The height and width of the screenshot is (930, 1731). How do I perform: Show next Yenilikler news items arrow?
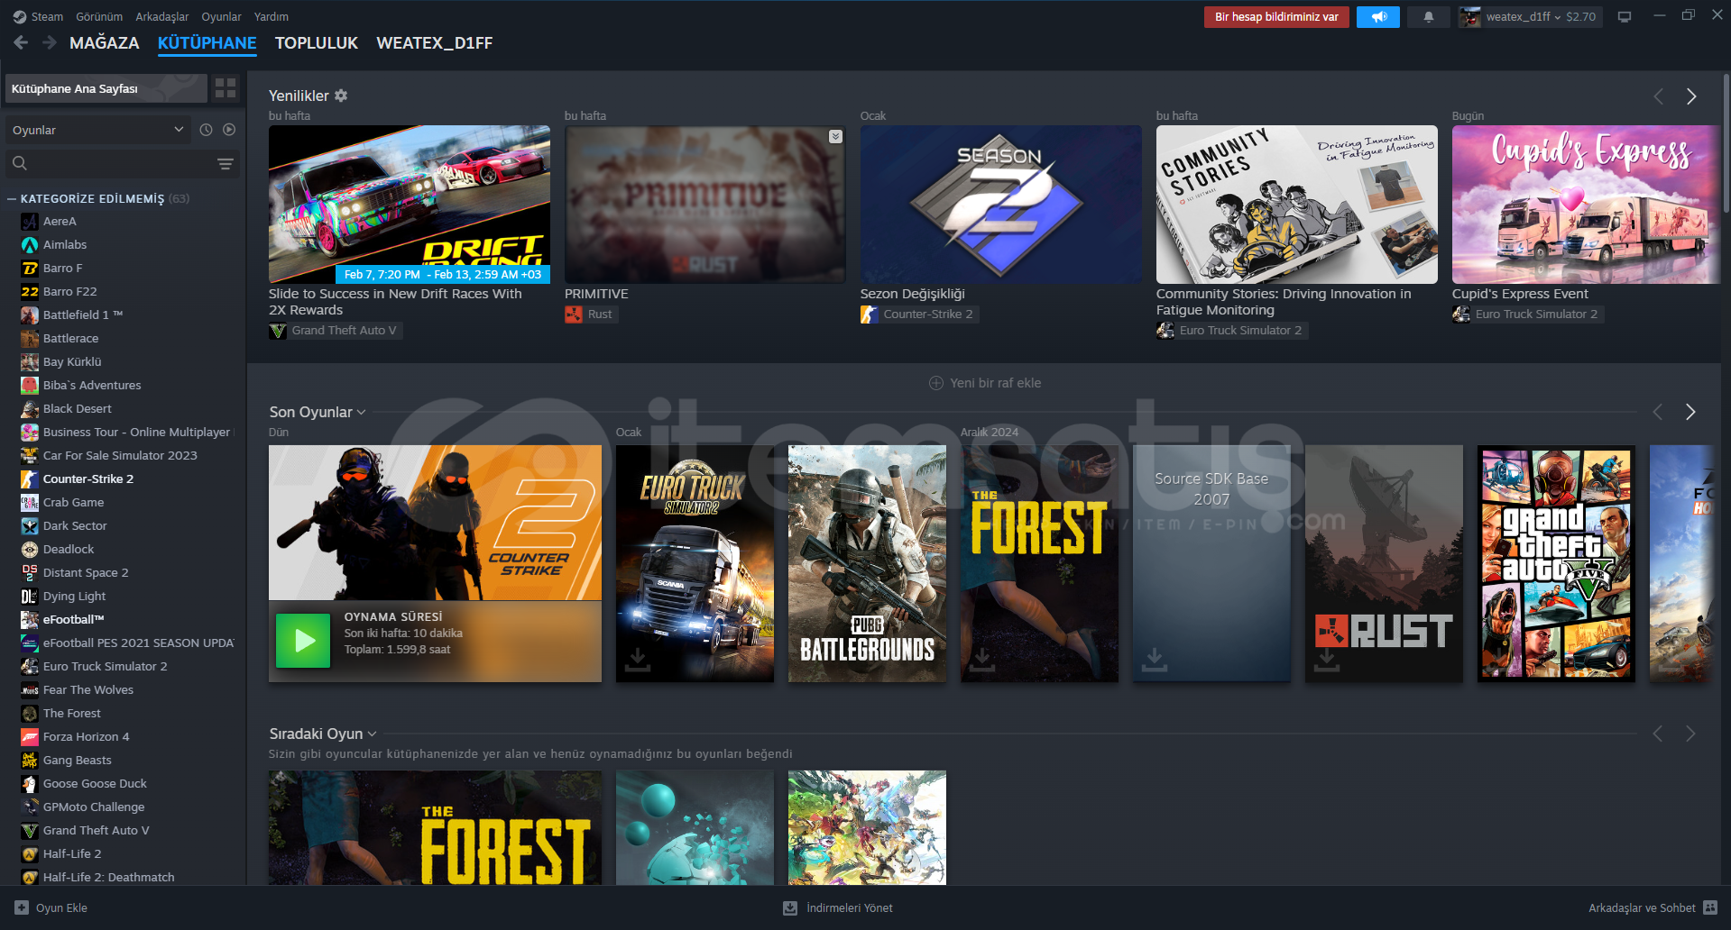pyautogui.click(x=1691, y=96)
